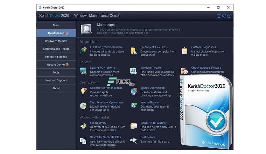Switch to Statistics and Report section

[x=56, y=49]
